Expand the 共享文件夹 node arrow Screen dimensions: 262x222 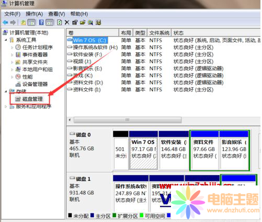pyautogui.click(x=12, y=62)
